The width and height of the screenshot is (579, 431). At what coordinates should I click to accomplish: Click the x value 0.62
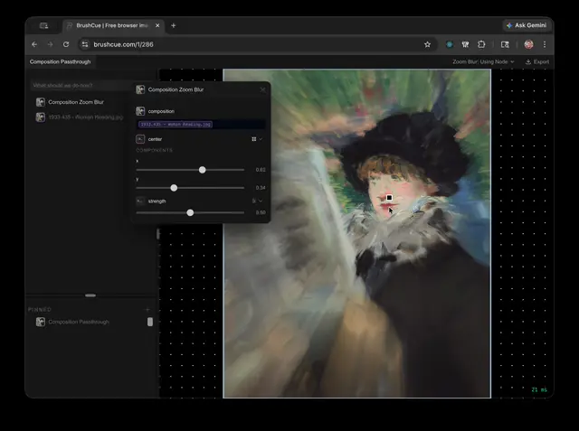pos(261,170)
